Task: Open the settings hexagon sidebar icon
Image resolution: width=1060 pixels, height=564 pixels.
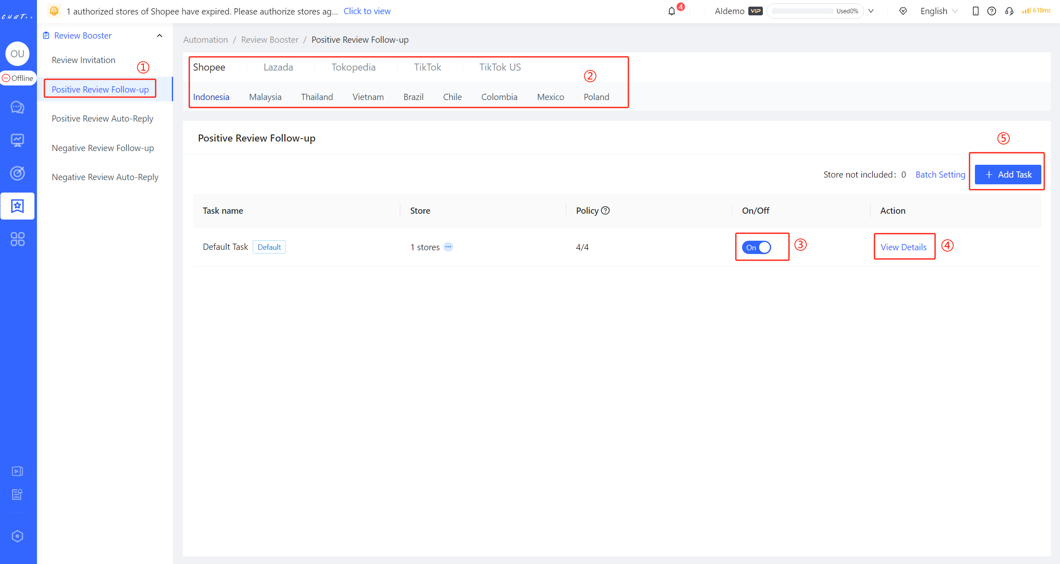Action: (17, 536)
